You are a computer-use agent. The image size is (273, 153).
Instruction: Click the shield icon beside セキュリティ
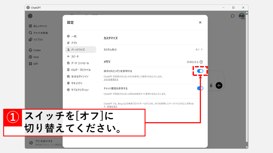pyautogui.click(x=68, y=83)
